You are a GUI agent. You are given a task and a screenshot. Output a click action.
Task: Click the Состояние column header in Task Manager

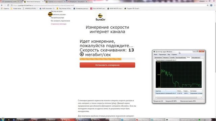coord(196,91)
